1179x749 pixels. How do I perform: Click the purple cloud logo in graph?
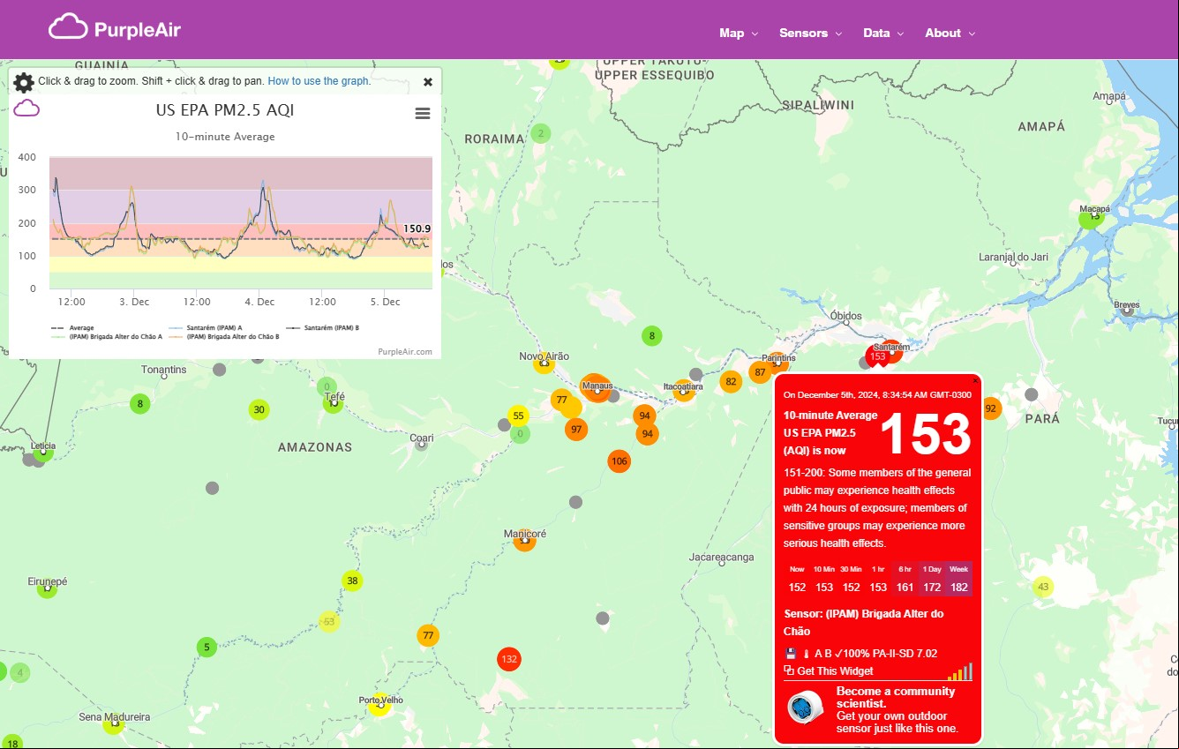(27, 109)
